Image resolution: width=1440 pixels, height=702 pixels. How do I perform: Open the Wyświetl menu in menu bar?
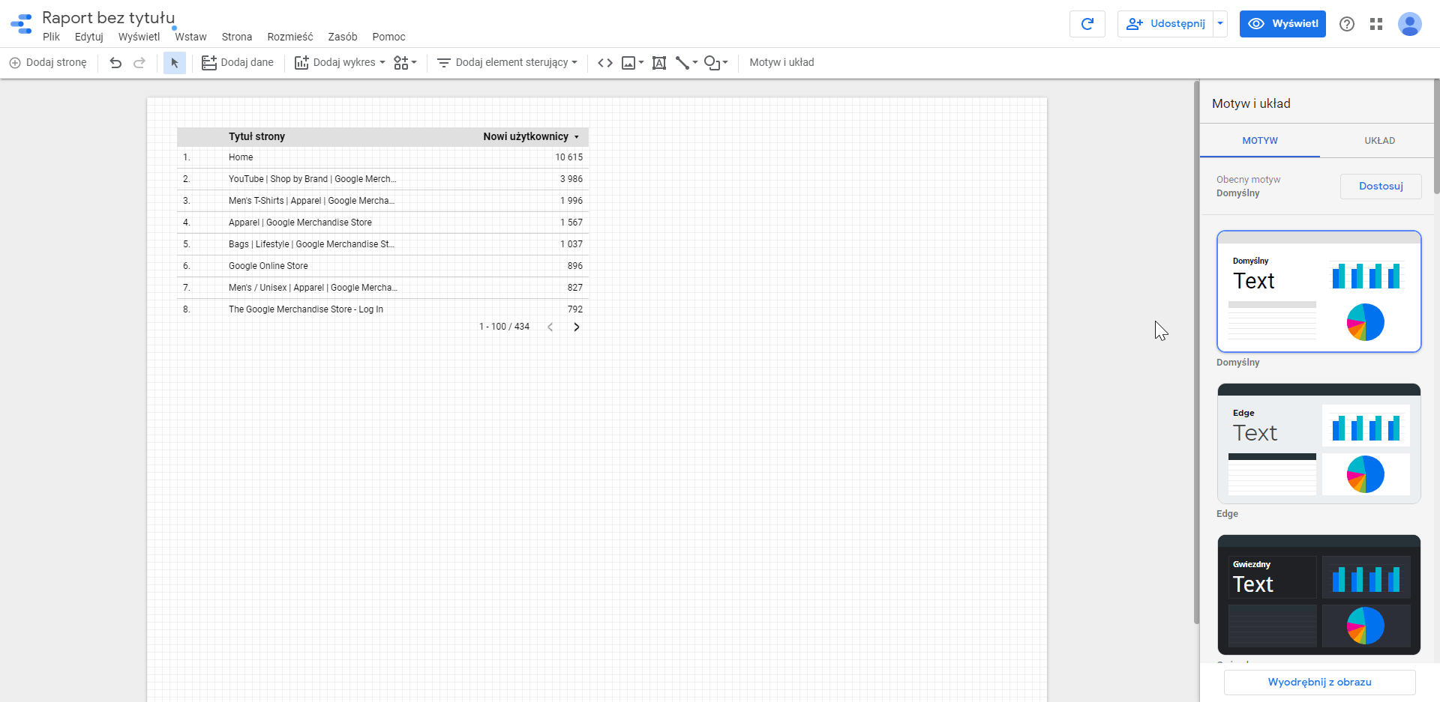pyautogui.click(x=139, y=37)
